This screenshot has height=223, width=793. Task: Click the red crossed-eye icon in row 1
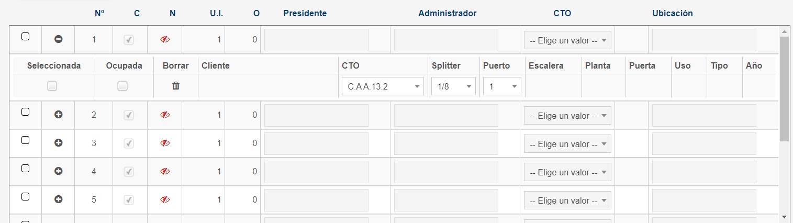click(x=165, y=39)
